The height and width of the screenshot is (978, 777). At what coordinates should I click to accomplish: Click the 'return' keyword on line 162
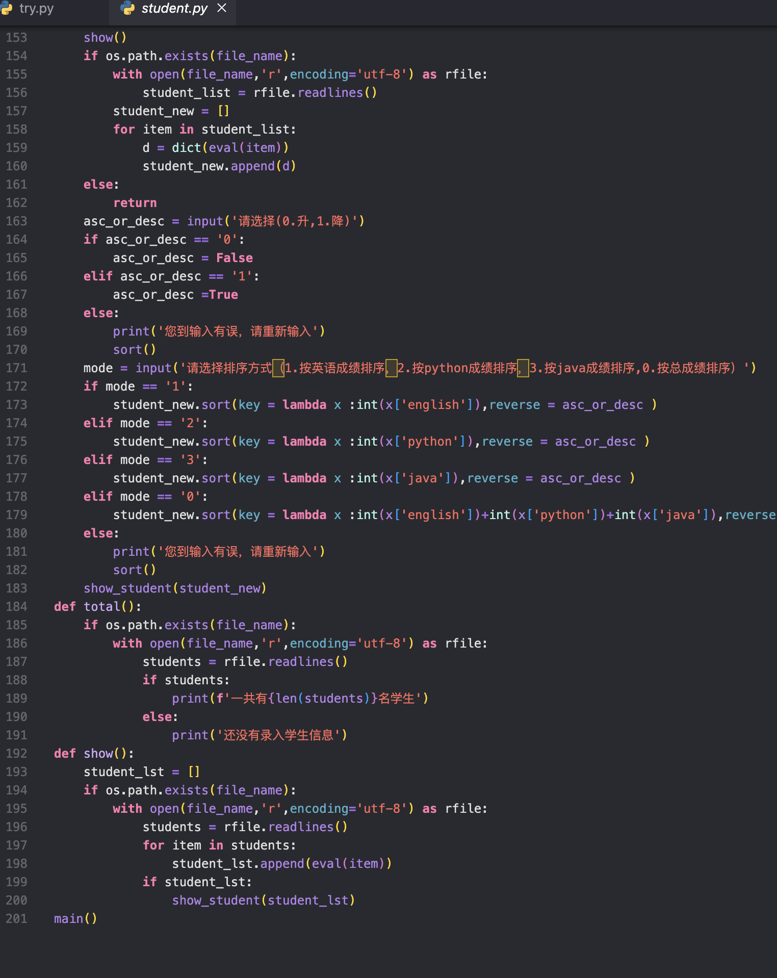[x=135, y=203]
